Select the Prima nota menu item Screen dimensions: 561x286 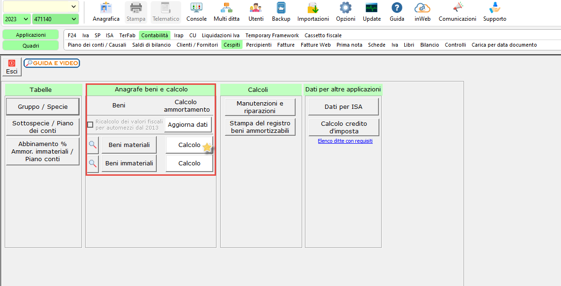pos(349,45)
